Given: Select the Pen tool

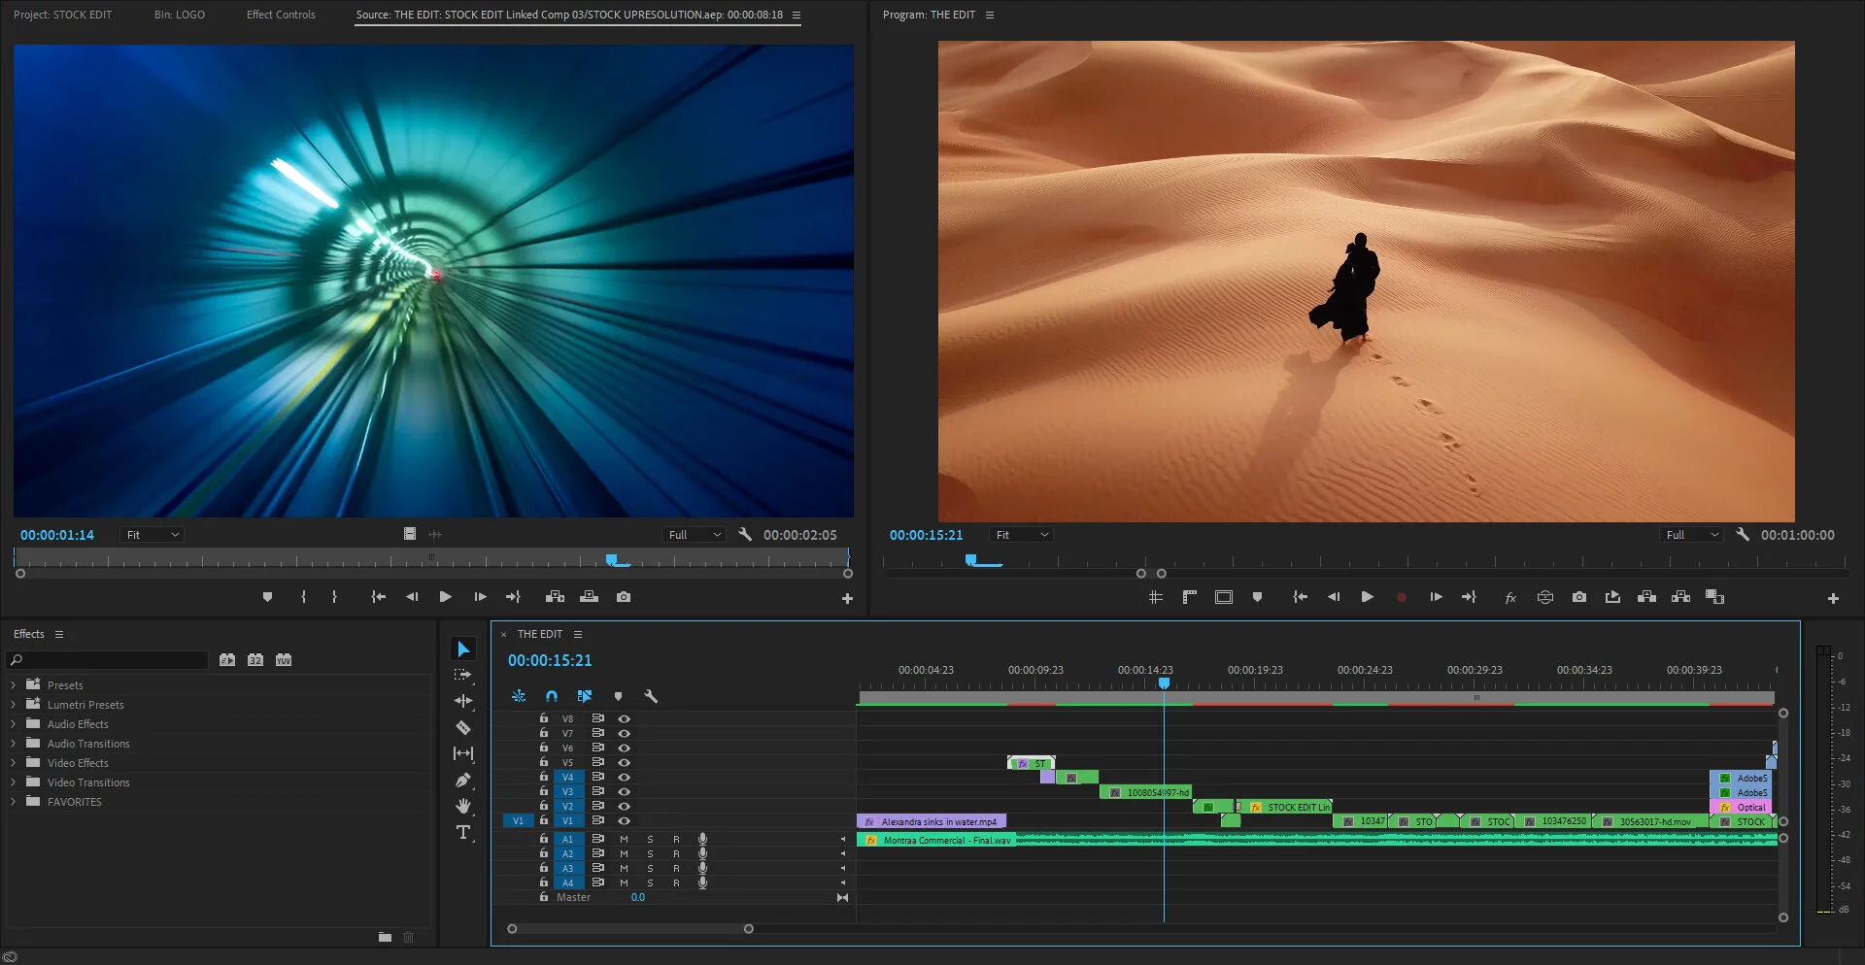Looking at the screenshot, I should tap(463, 780).
